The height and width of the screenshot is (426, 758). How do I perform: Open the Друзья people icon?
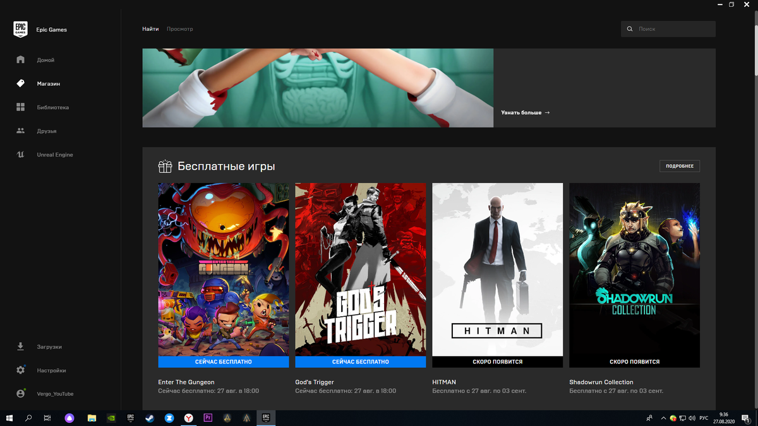click(x=20, y=131)
